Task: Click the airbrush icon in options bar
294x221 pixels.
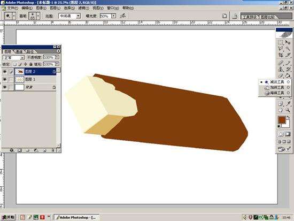Action: pyautogui.click(x=123, y=16)
